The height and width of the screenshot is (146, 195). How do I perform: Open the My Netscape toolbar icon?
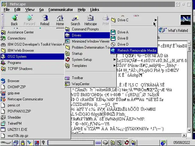[90, 18]
